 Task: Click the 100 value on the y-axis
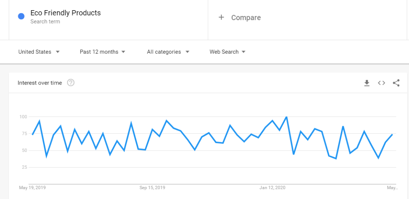[23, 117]
